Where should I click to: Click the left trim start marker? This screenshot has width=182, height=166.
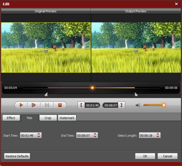(x=46, y=94)
